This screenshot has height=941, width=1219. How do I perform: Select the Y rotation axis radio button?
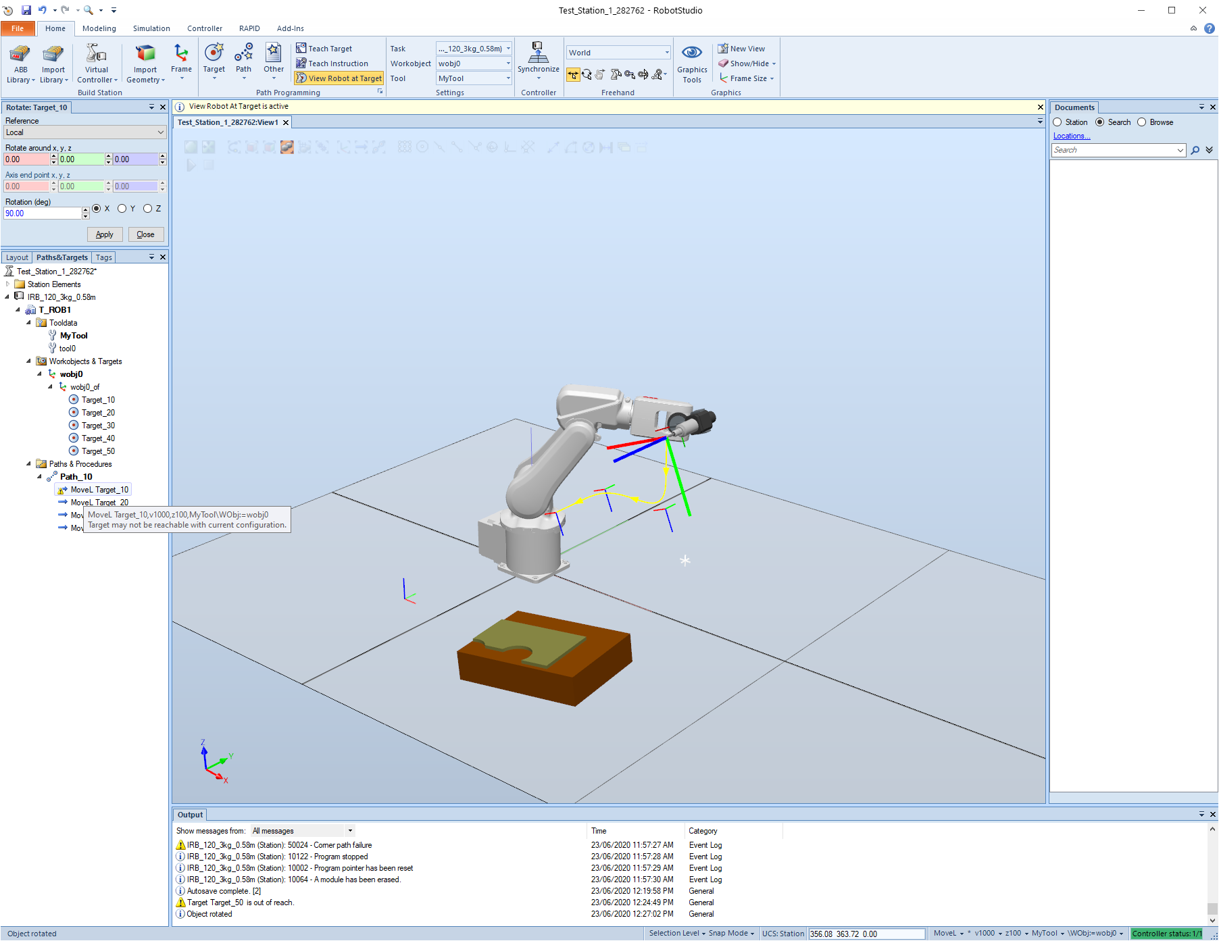(x=122, y=209)
